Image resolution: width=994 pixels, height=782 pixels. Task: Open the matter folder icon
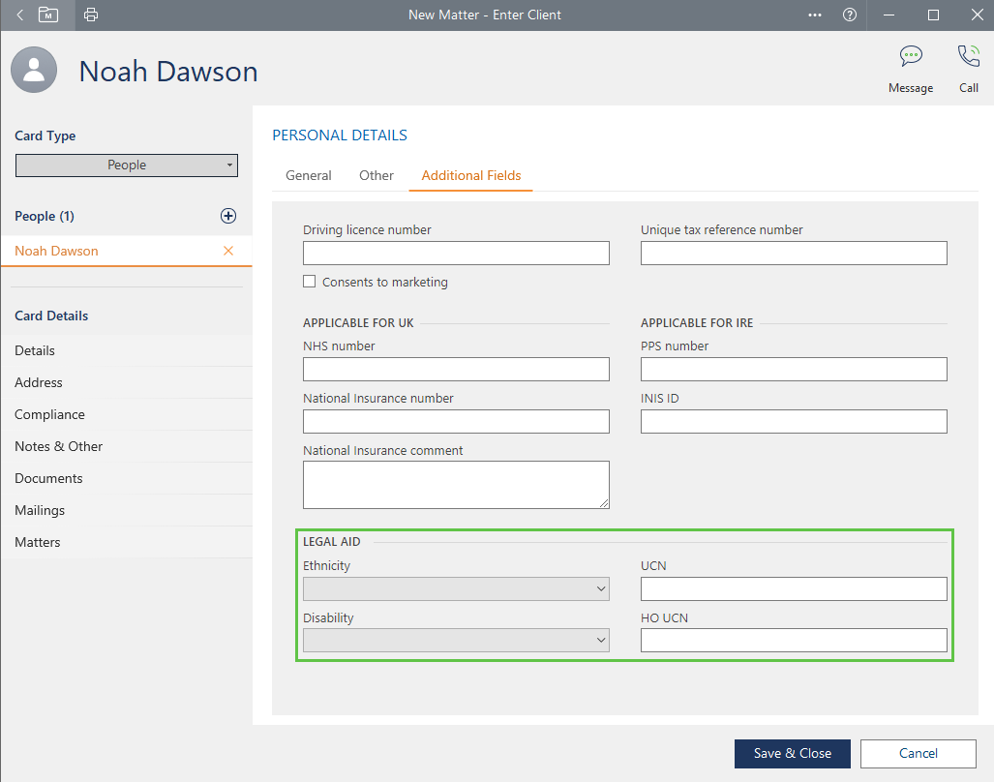click(48, 15)
